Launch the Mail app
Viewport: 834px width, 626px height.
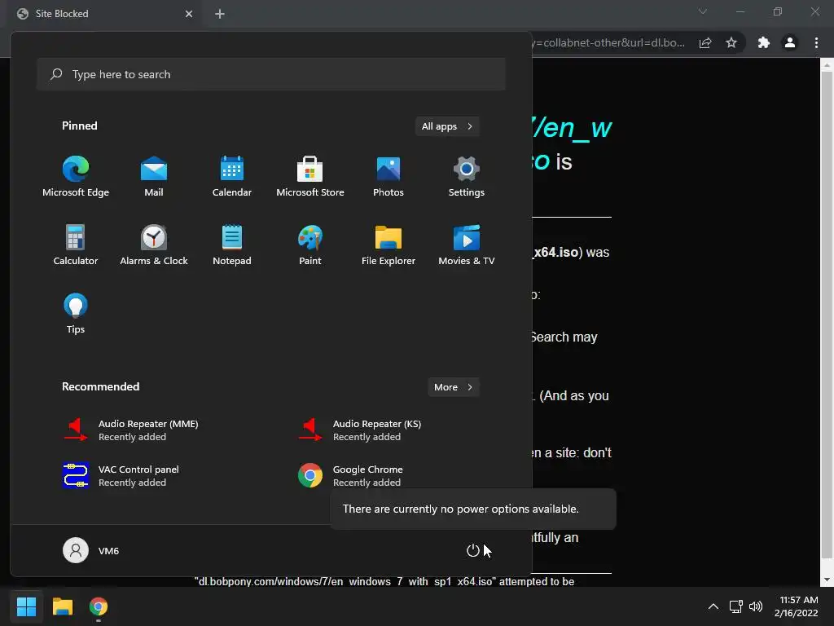pos(154,177)
